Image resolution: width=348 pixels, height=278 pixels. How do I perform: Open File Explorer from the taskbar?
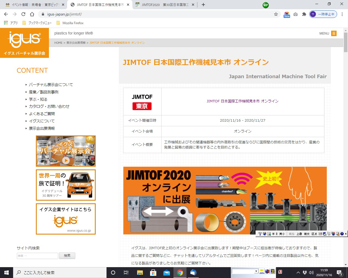[140, 273]
